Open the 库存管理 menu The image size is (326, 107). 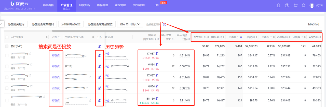[x=102, y=5]
